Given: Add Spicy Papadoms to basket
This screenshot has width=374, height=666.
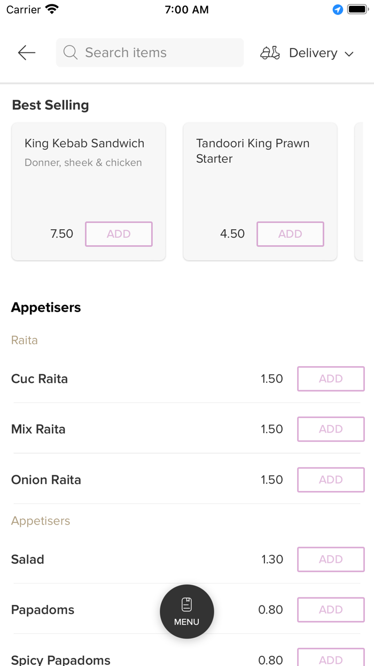Looking at the screenshot, I should 331,659.
